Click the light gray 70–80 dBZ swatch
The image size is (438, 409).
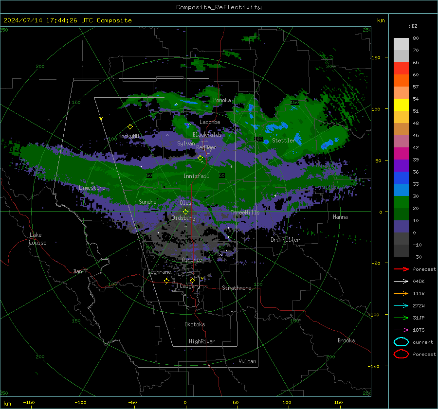click(x=401, y=44)
